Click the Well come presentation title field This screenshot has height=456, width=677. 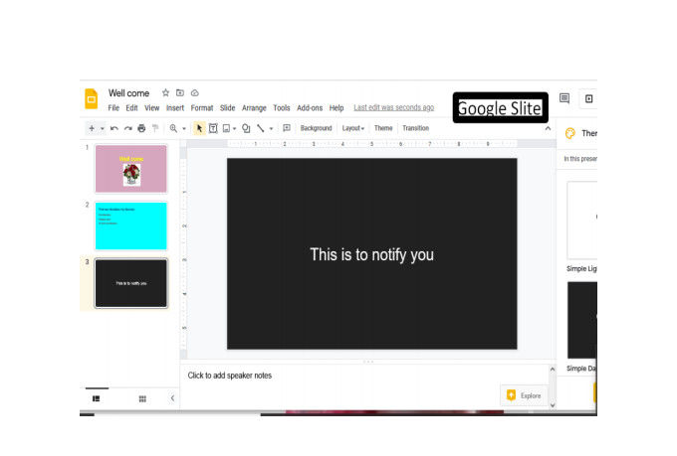pos(128,93)
